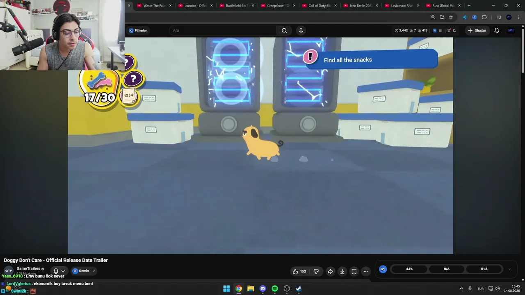Click the taskbar clock showing 13:45
Viewport: 525px width, 295px height.
512,288
